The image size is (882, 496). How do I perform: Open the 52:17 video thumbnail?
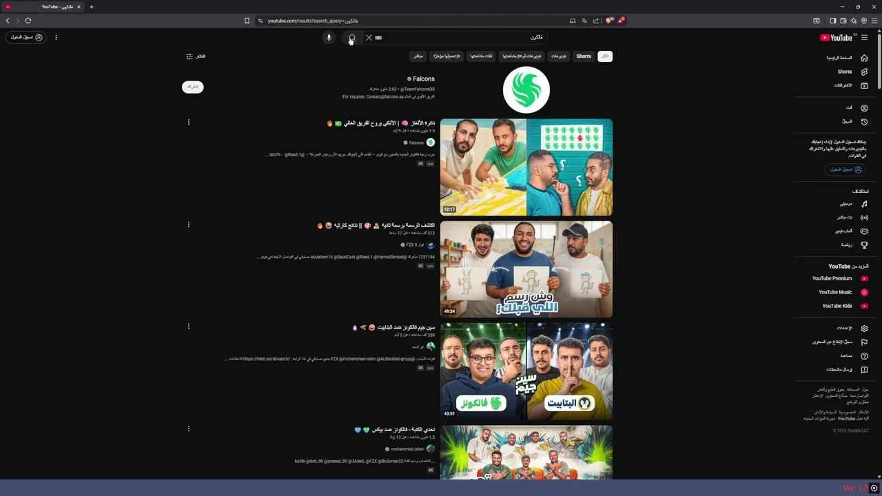click(x=526, y=167)
